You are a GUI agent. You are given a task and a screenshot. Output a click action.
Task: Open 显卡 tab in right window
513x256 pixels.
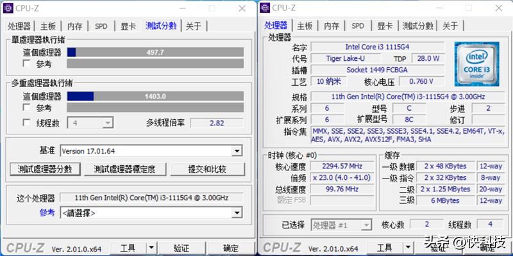coord(384,26)
